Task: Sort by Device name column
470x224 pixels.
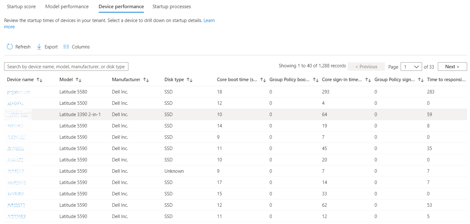Action: click(40, 80)
